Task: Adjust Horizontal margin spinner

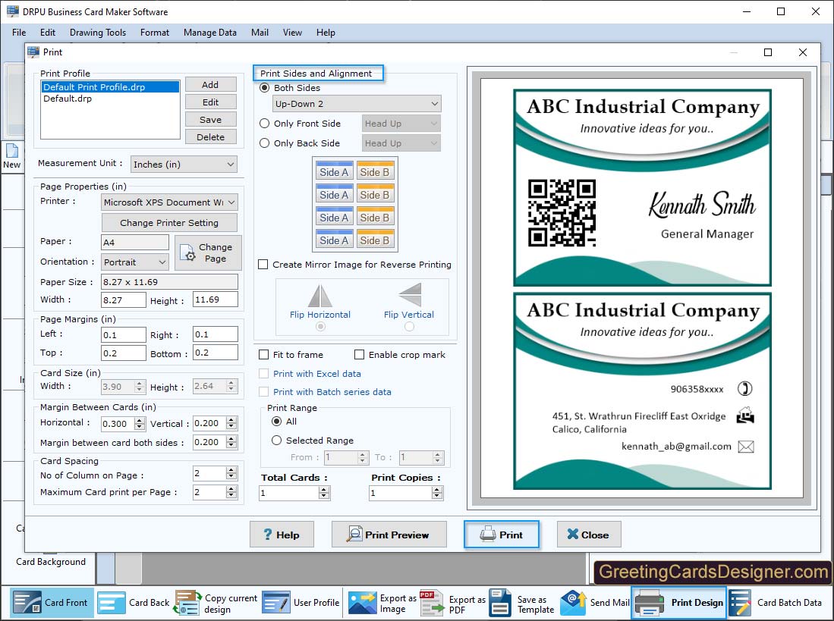Action: coord(140,423)
